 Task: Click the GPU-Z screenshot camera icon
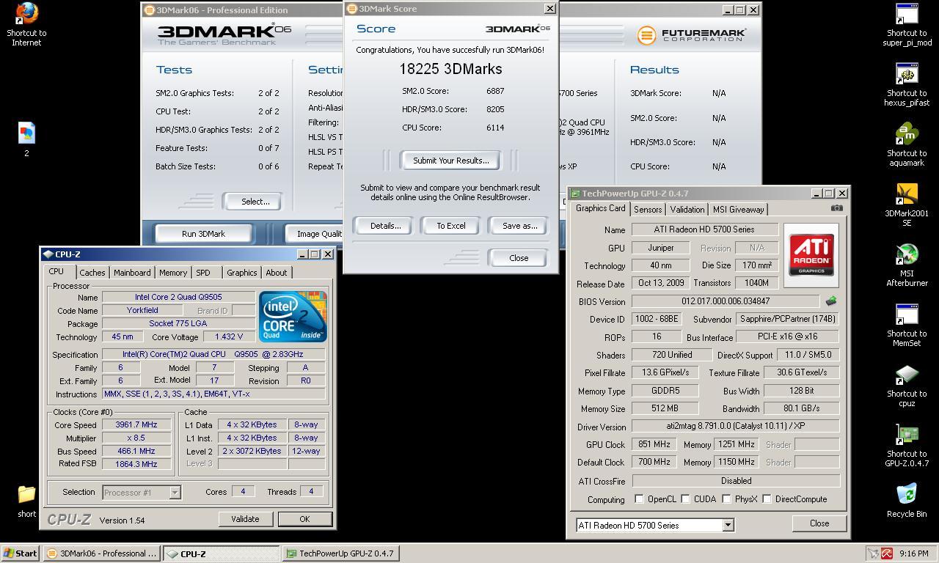pos(836,208)
